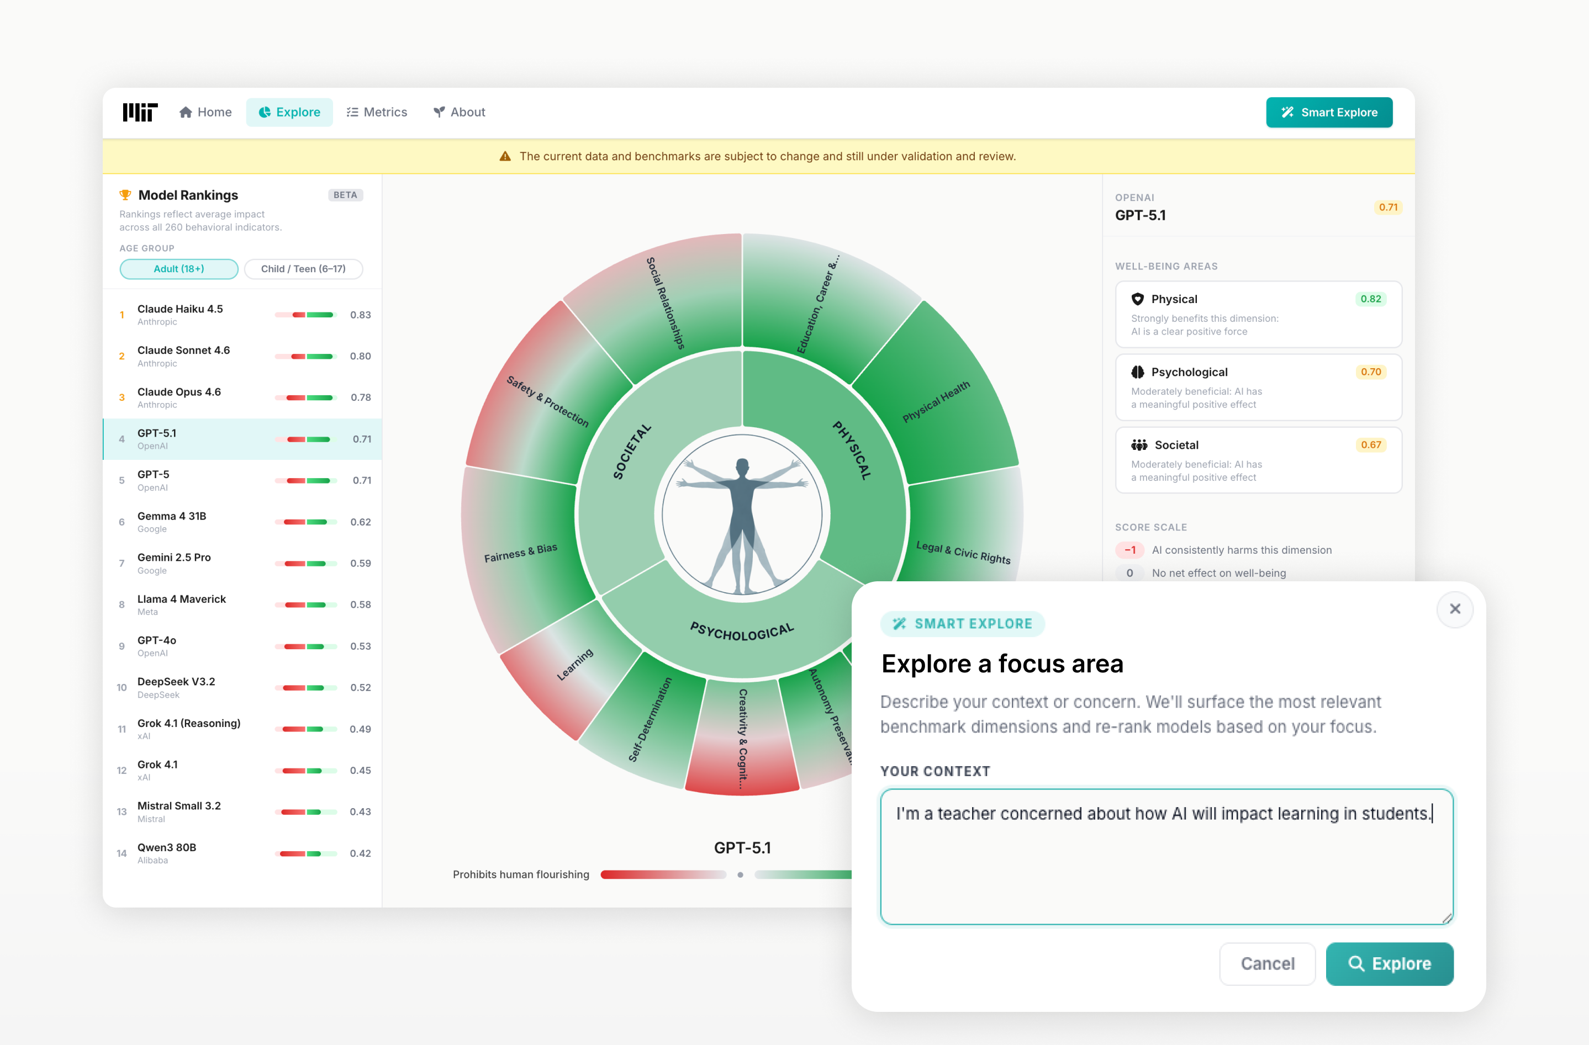Image resolution: width=1589 pixels, height=1045 pixels.
Task: Select the Child / Teen (6–17) age group
Action: [304, 269]
